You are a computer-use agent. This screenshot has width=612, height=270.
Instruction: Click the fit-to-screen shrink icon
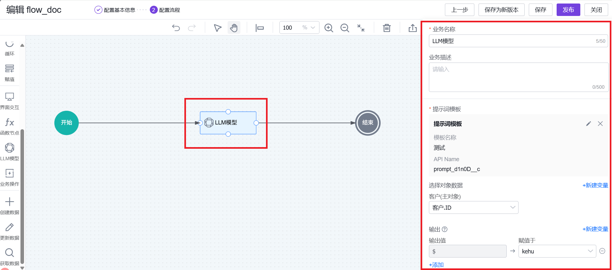click(361, 28)
